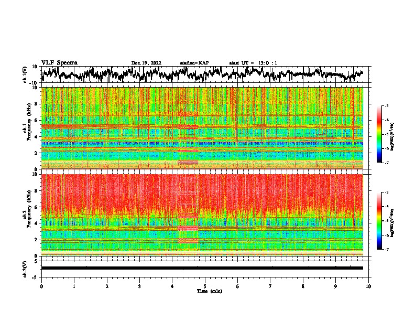Click the ch.2 color scale bar
415x321 pixels.
[x=379, y=221]
